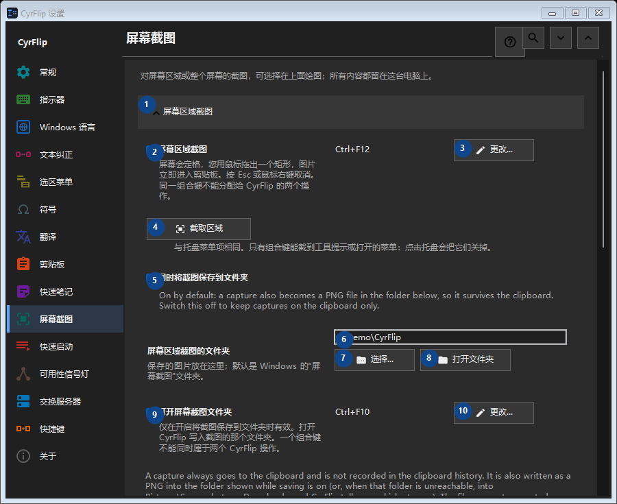Open the 可用性信号灯 icon
The image size is (617, 504).
click(x=23, y=374)
